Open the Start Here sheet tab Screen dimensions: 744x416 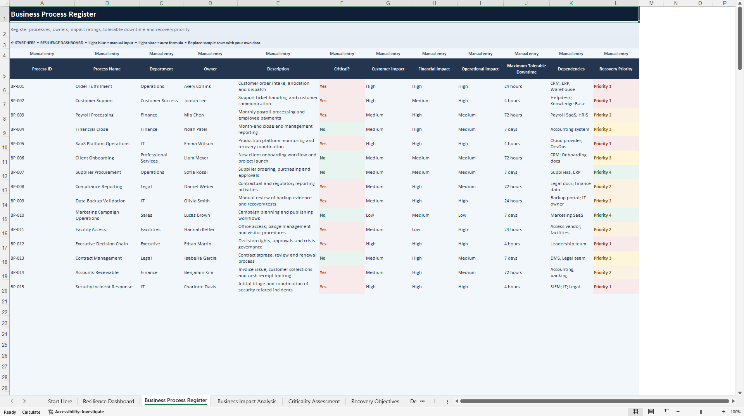pyautogui.click(x=60, y=401)
